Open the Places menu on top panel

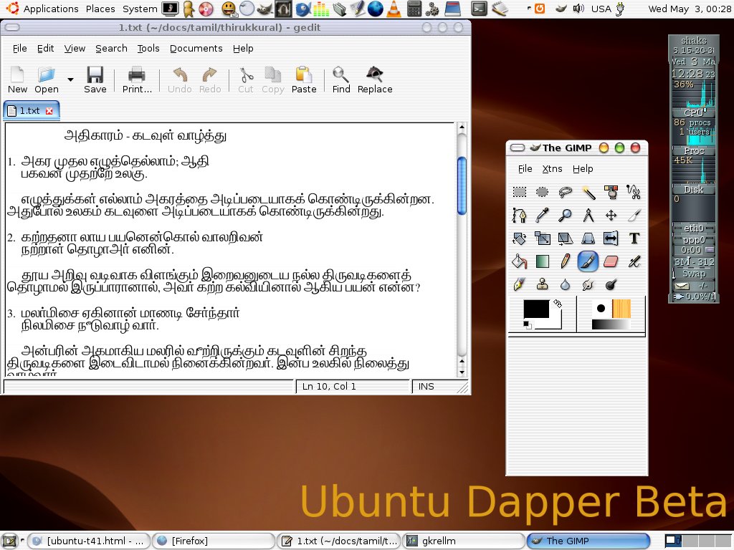(x=100, y=9)
